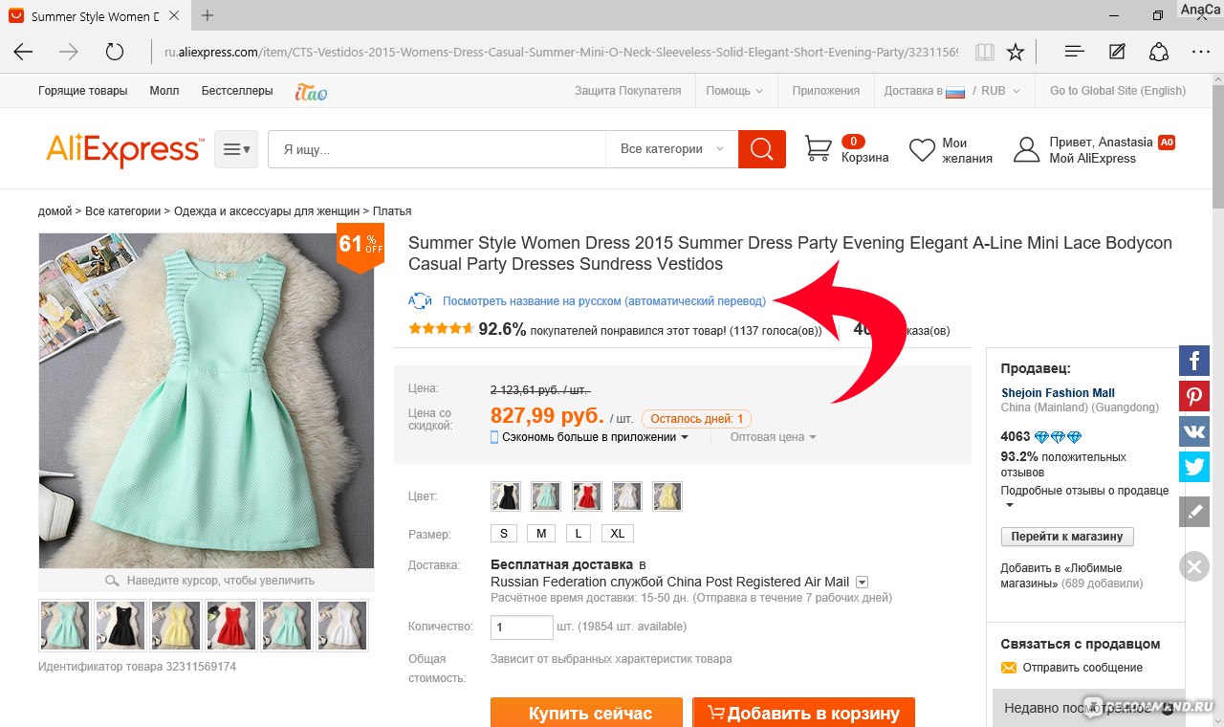Select size S option
The image size is (1224, 727).
pyautogui.click(x=503, y=534)
